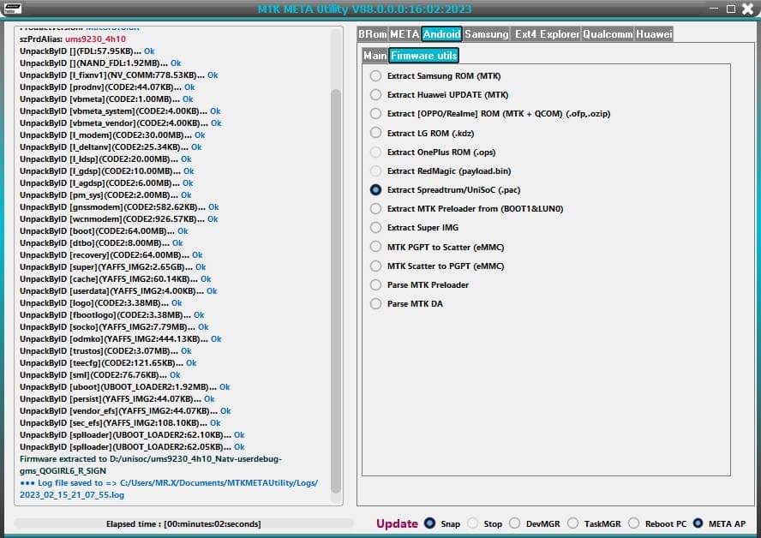This screenshot has height=538, width=761.
Task: Click the UnpackByID [dtbo] log line
Action: 101,242
